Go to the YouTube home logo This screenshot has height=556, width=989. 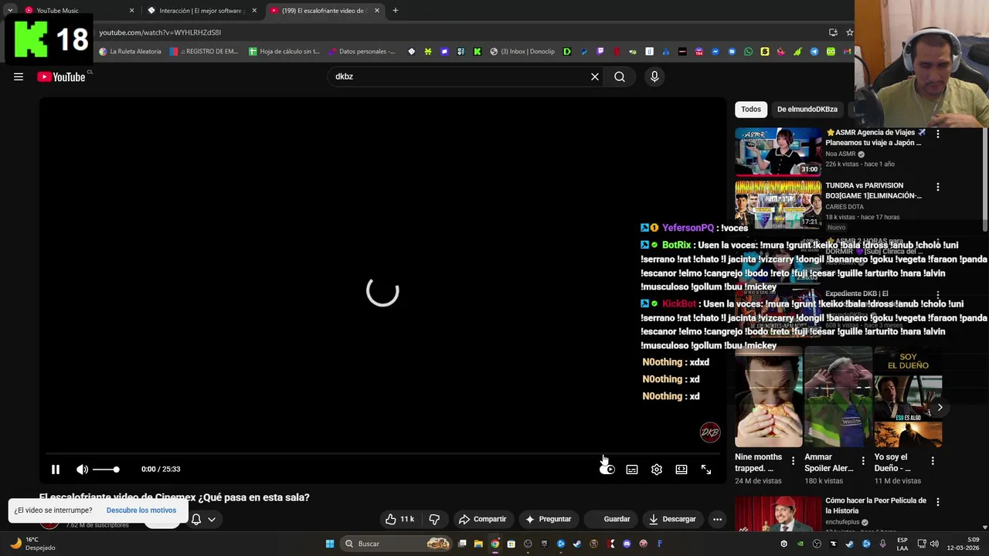(x=62, y=76)
